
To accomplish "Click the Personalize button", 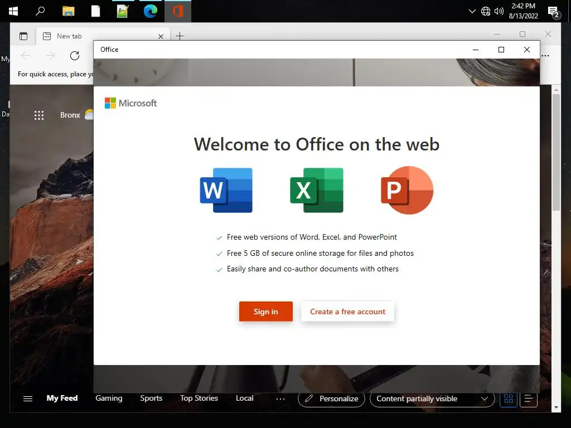I will (x=331, y=399).
